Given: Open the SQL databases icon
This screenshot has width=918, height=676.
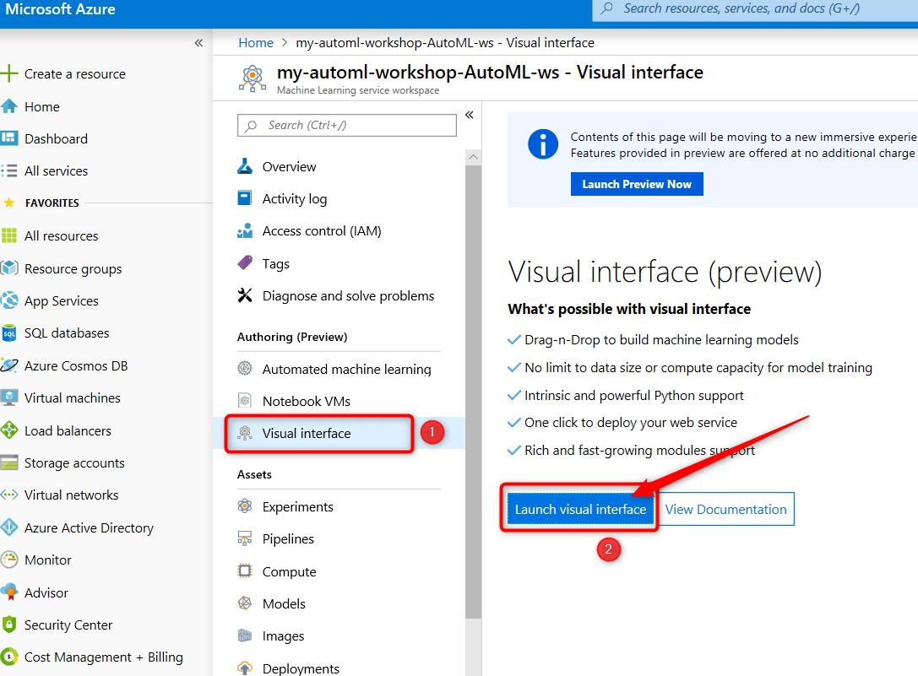Looking at the screenshot, I should click(x=8, y=333).
